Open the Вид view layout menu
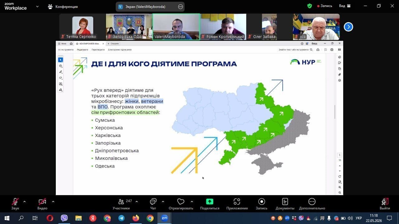This screenshot has width=399, height=224. 345,6
